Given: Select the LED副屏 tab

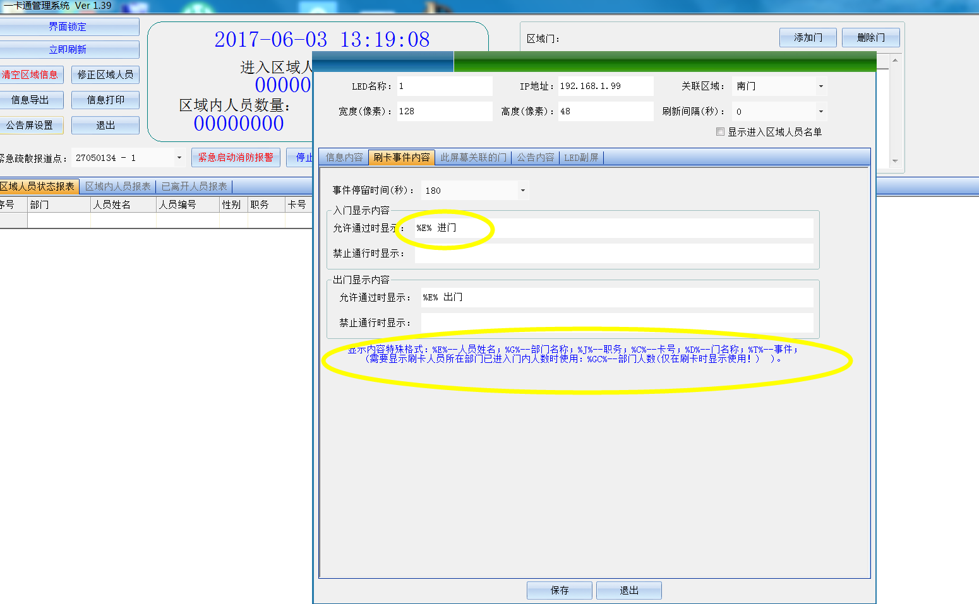Looking at the screenshot, I should (581, 157).
